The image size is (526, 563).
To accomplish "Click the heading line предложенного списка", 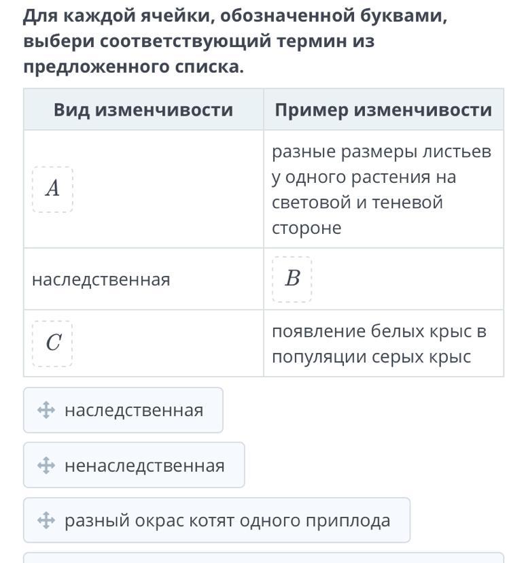I will (133, 67).
